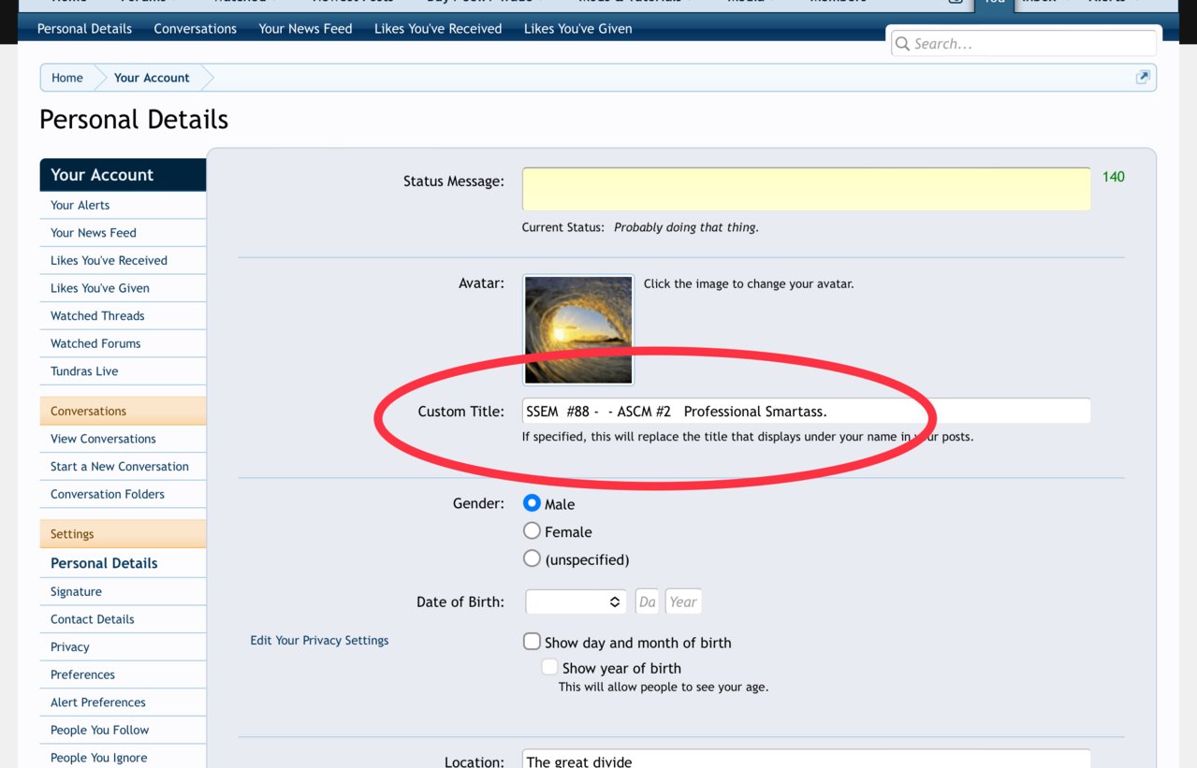Click the birth day input field
The width and height of the screenshot is (1197, 768).
(647, 601)
